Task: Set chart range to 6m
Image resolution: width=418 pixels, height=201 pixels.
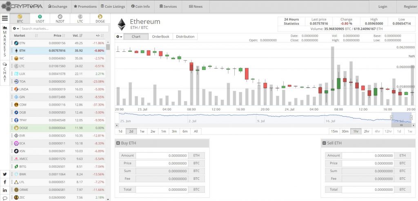Action: tap(185, 131)
